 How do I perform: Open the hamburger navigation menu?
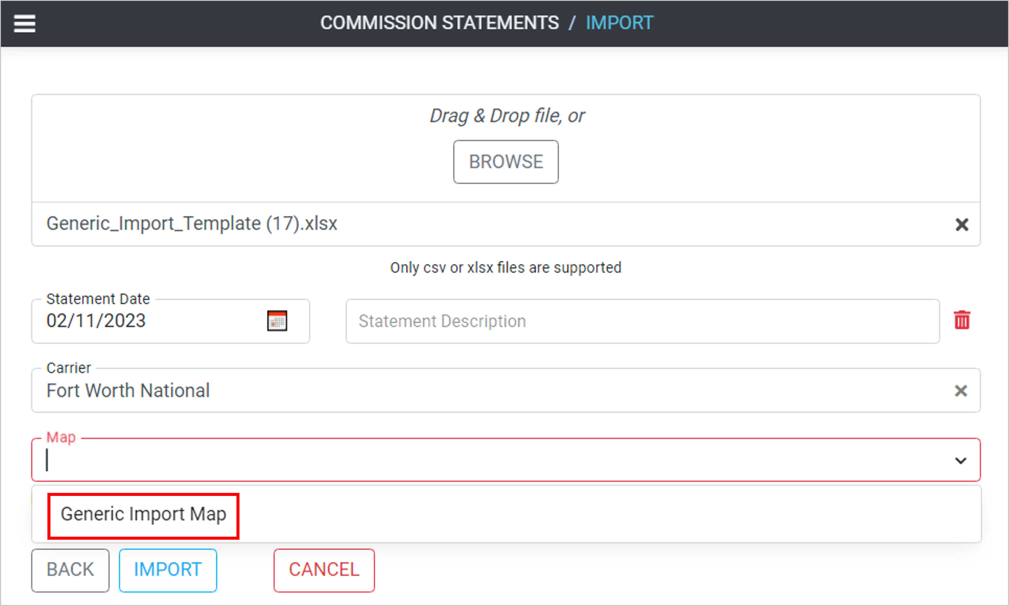pos(25,23)
